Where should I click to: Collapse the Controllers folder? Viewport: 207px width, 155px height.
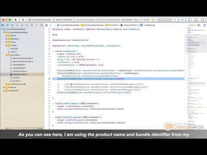click(x=6, y=55)
